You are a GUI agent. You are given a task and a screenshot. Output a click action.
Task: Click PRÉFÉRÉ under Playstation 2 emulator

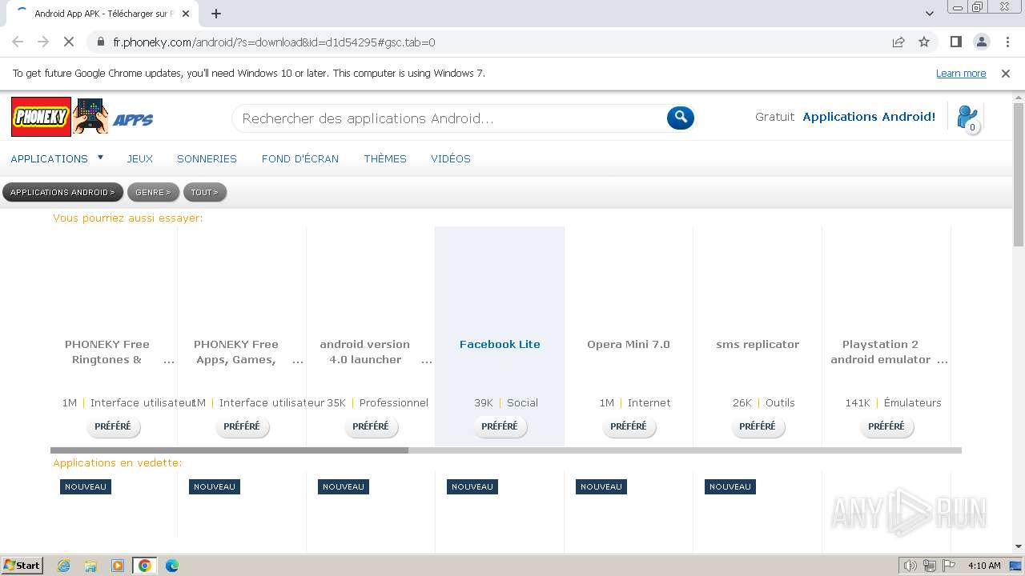pos(886,426)
